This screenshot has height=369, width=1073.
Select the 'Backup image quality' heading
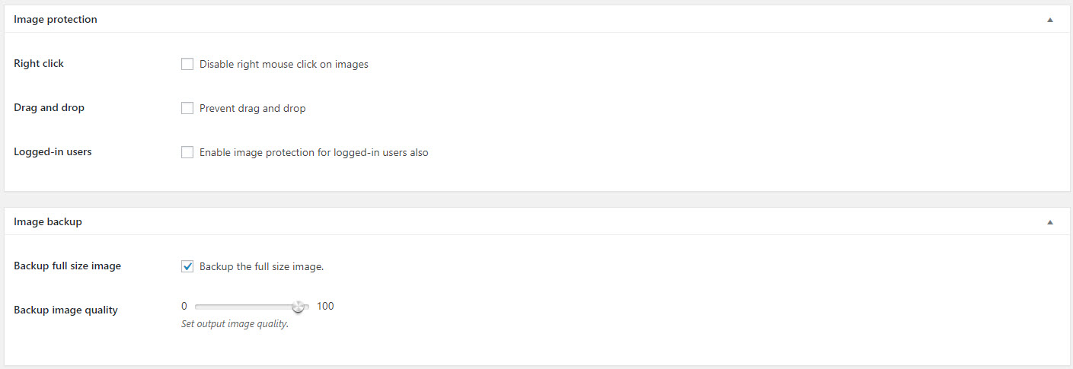click(66, 310)
